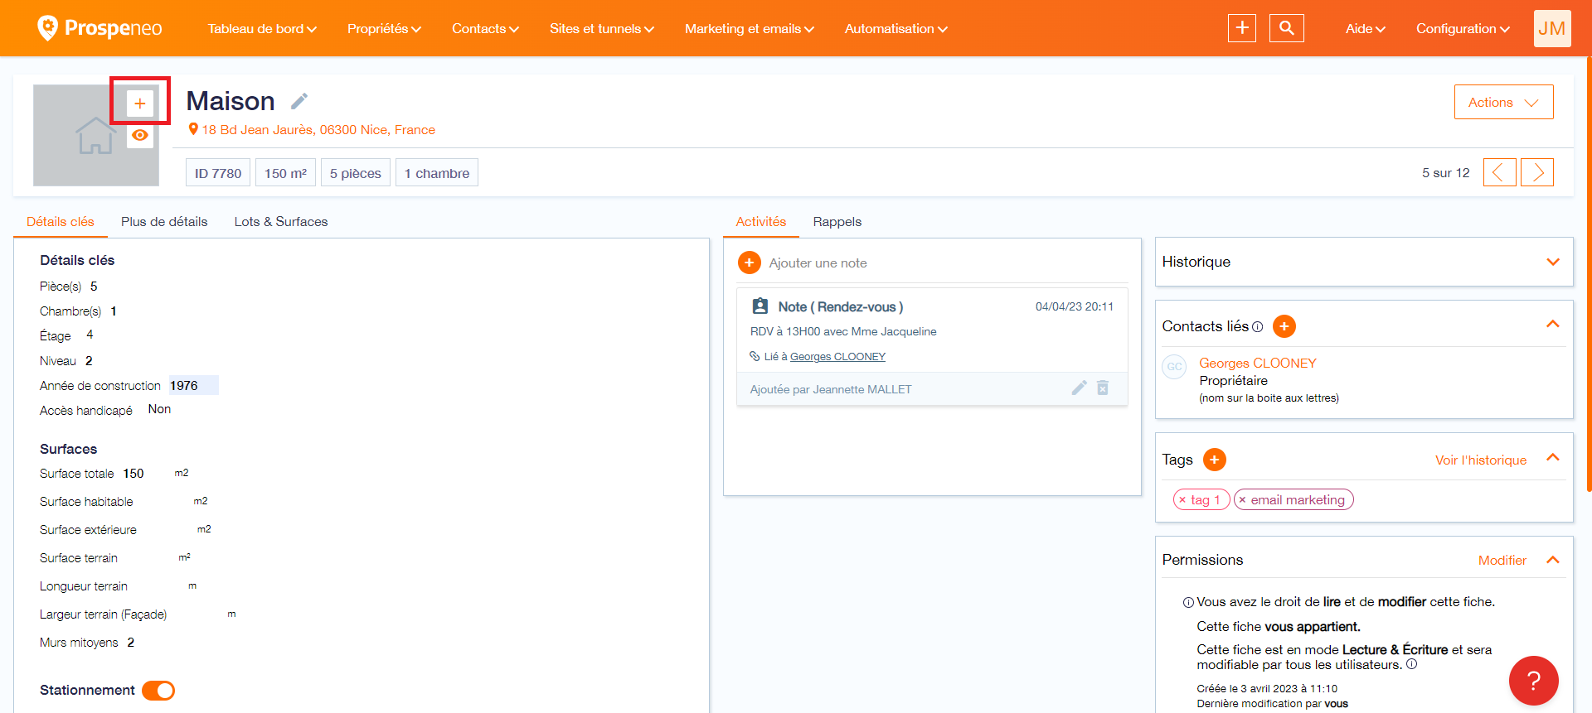This screenshot has height=713, width=1592.
Task: Open the Actions dropdown button
Action: [1503, 102]
